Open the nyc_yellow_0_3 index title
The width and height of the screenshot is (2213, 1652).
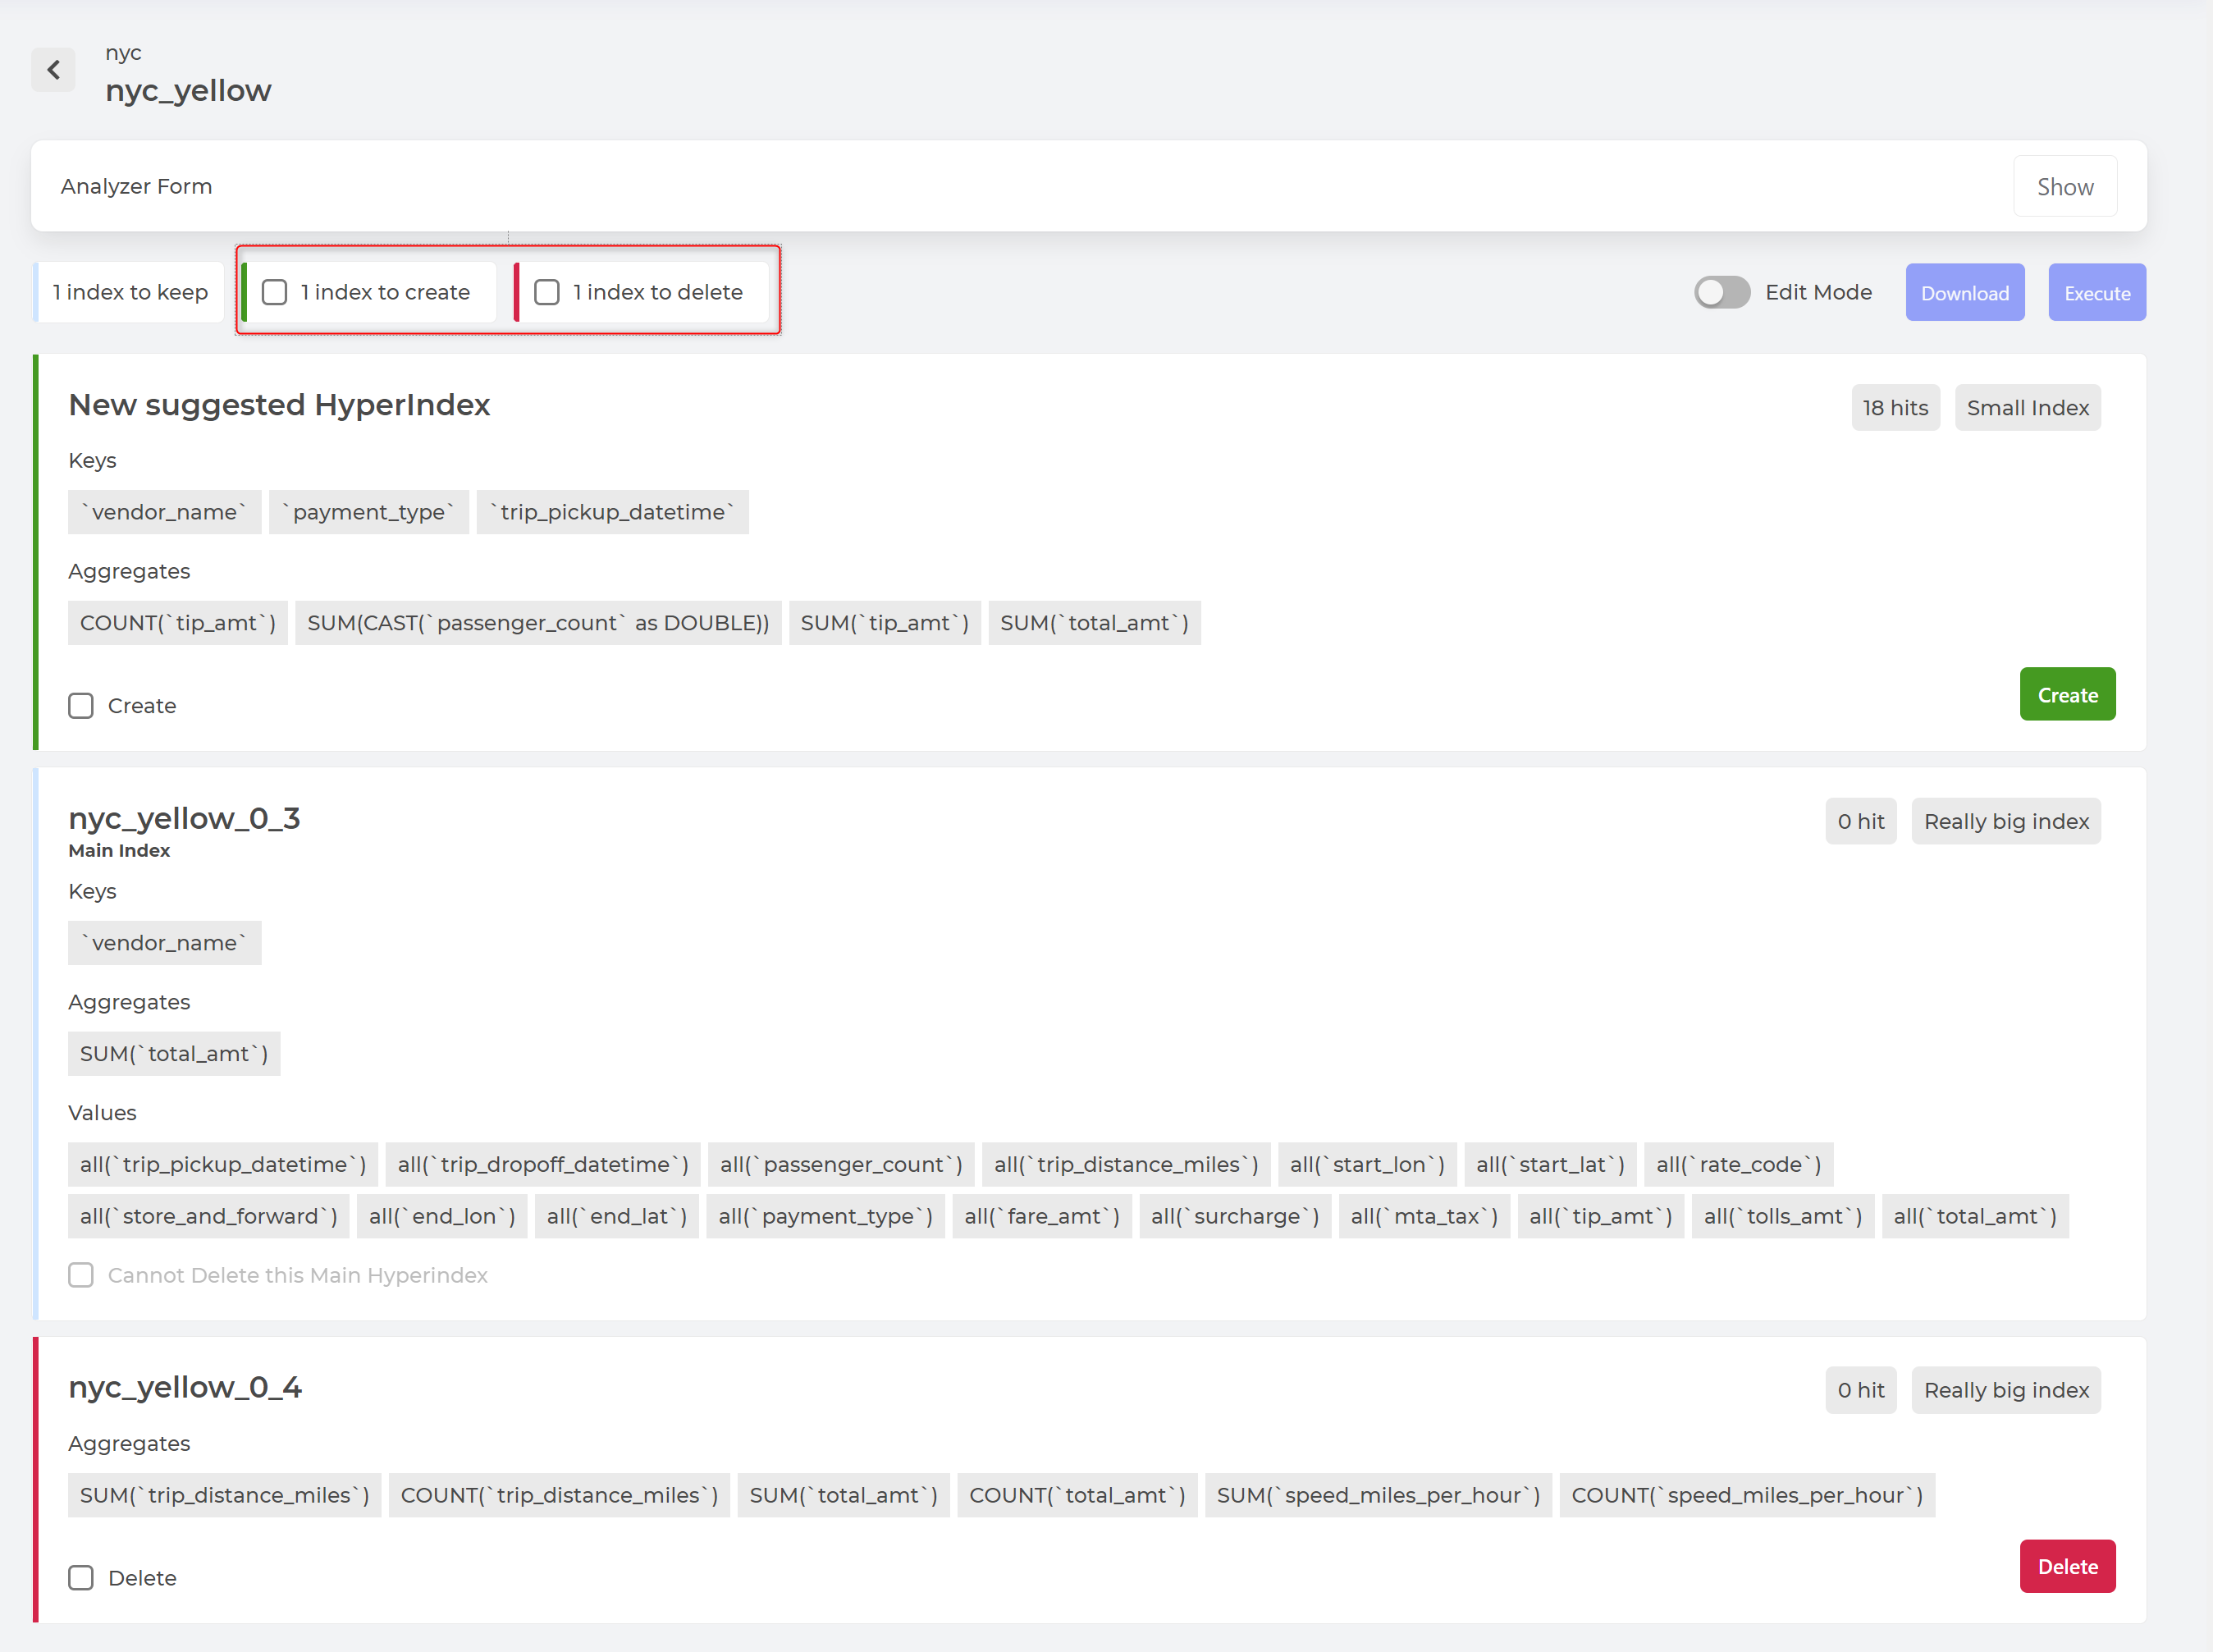[184, 818]
